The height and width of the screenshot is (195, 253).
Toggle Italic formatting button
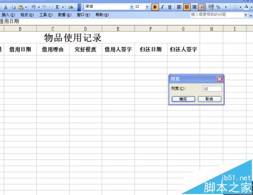coord(162,7)
